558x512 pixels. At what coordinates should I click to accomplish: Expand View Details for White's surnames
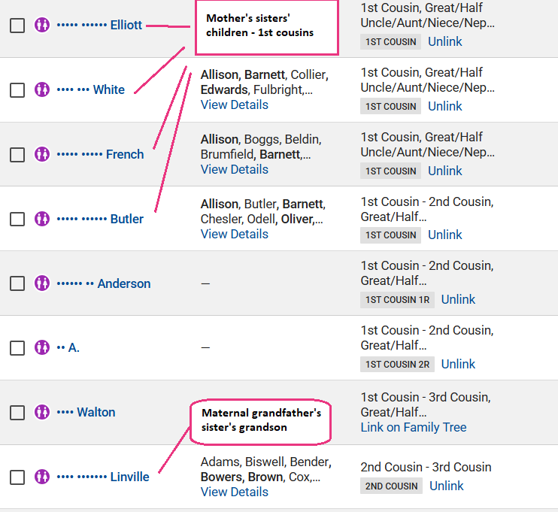click(x=234, y=105)
